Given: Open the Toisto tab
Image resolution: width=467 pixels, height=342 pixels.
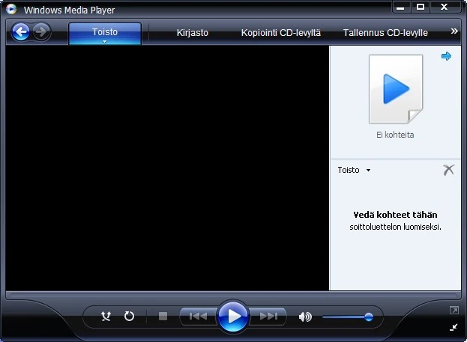Looking at the screenshot, I should pos(105,31).
